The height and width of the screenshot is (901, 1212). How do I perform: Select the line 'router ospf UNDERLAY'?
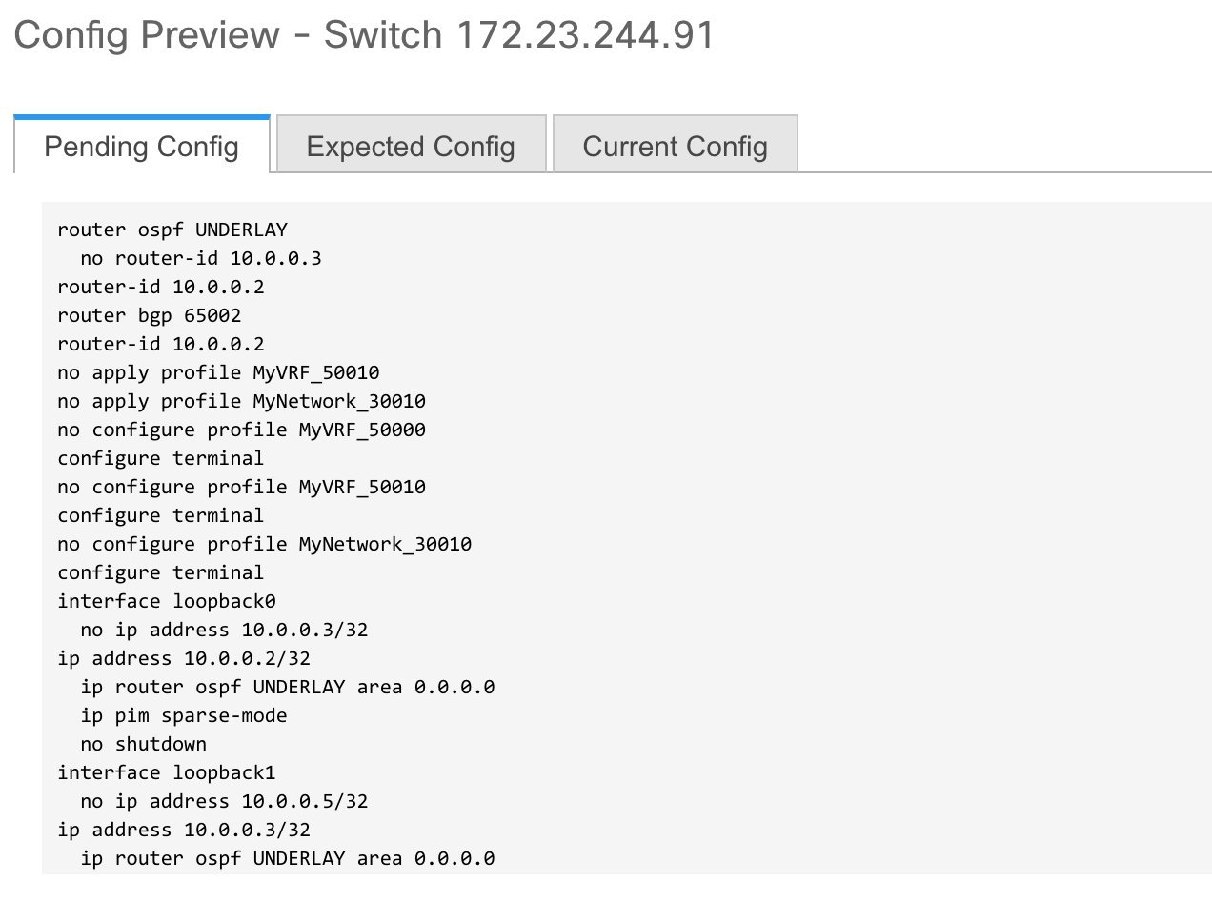click(172, 230)
